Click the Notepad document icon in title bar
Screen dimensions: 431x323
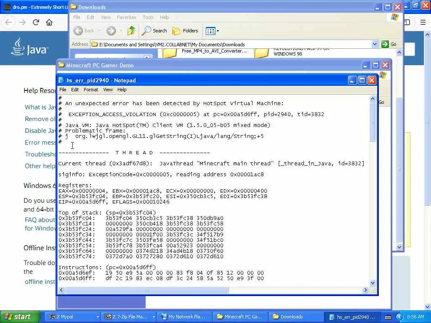[61, 80]
